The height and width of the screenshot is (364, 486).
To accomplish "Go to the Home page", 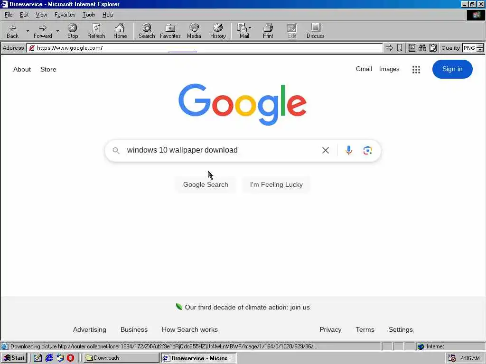I will (120, 31).
